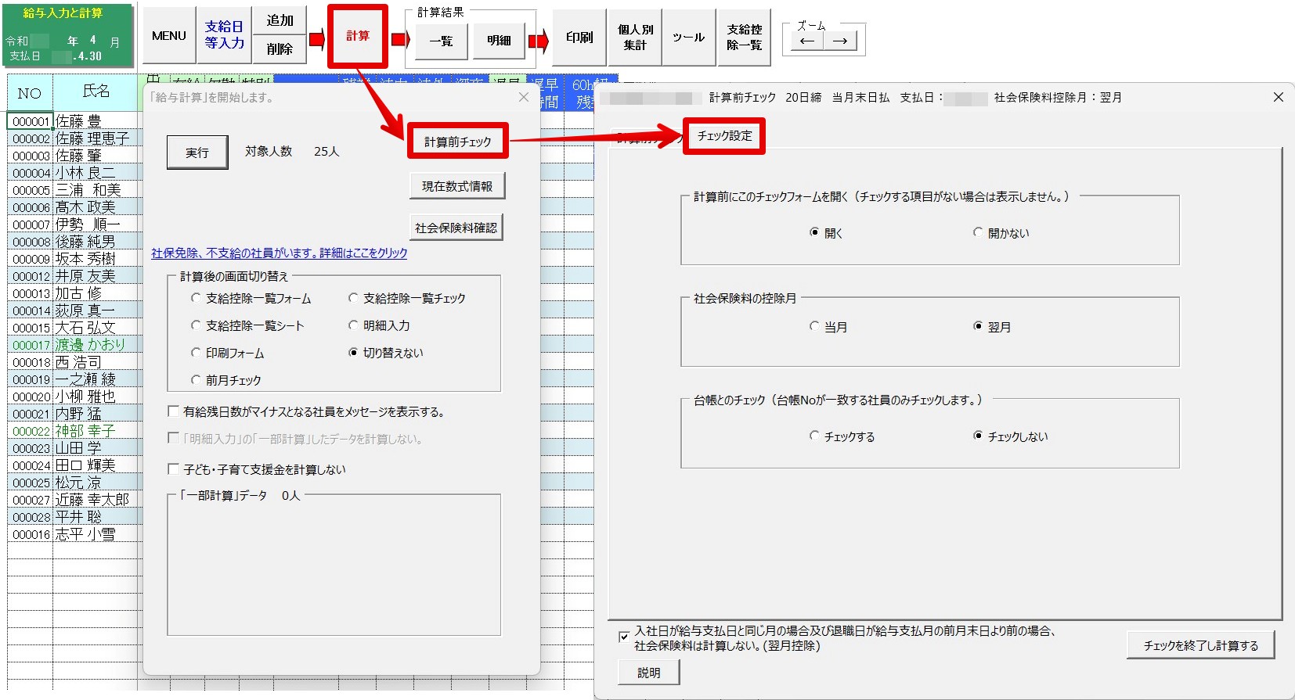Choose the チェックする radio option

(x=814, y=436)
